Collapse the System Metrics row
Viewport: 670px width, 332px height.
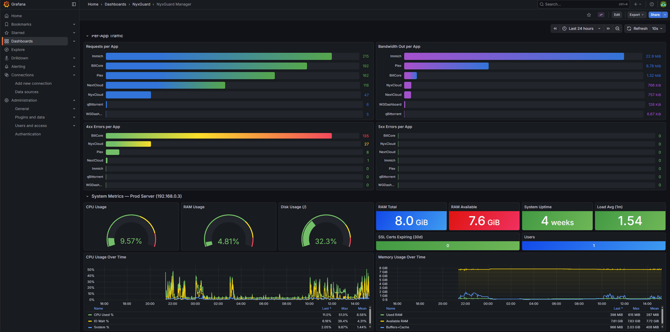pos(87,196)
